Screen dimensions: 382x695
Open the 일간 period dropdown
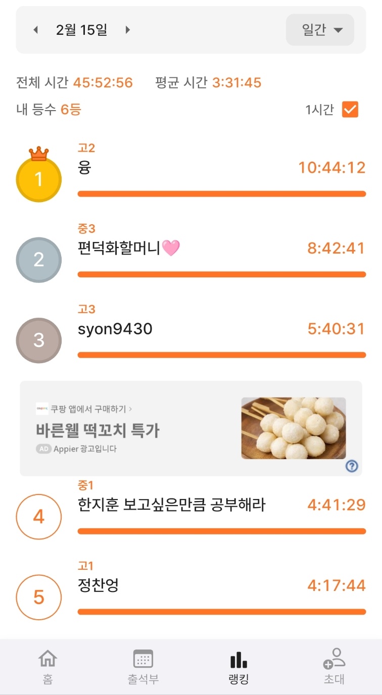[320, 30]
